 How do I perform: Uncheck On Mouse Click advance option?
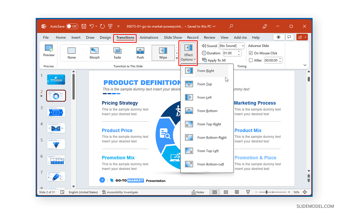coord(251,53)
